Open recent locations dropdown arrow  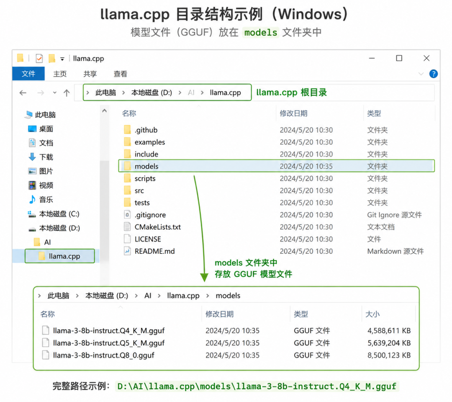coord(55,93)
